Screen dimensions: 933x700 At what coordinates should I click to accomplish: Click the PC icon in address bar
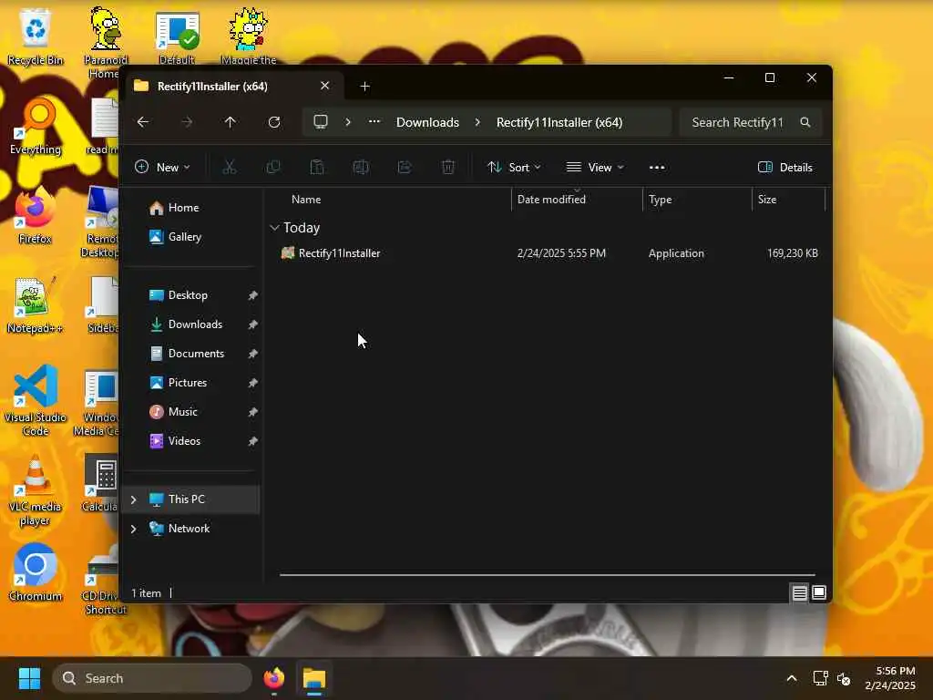321,122
